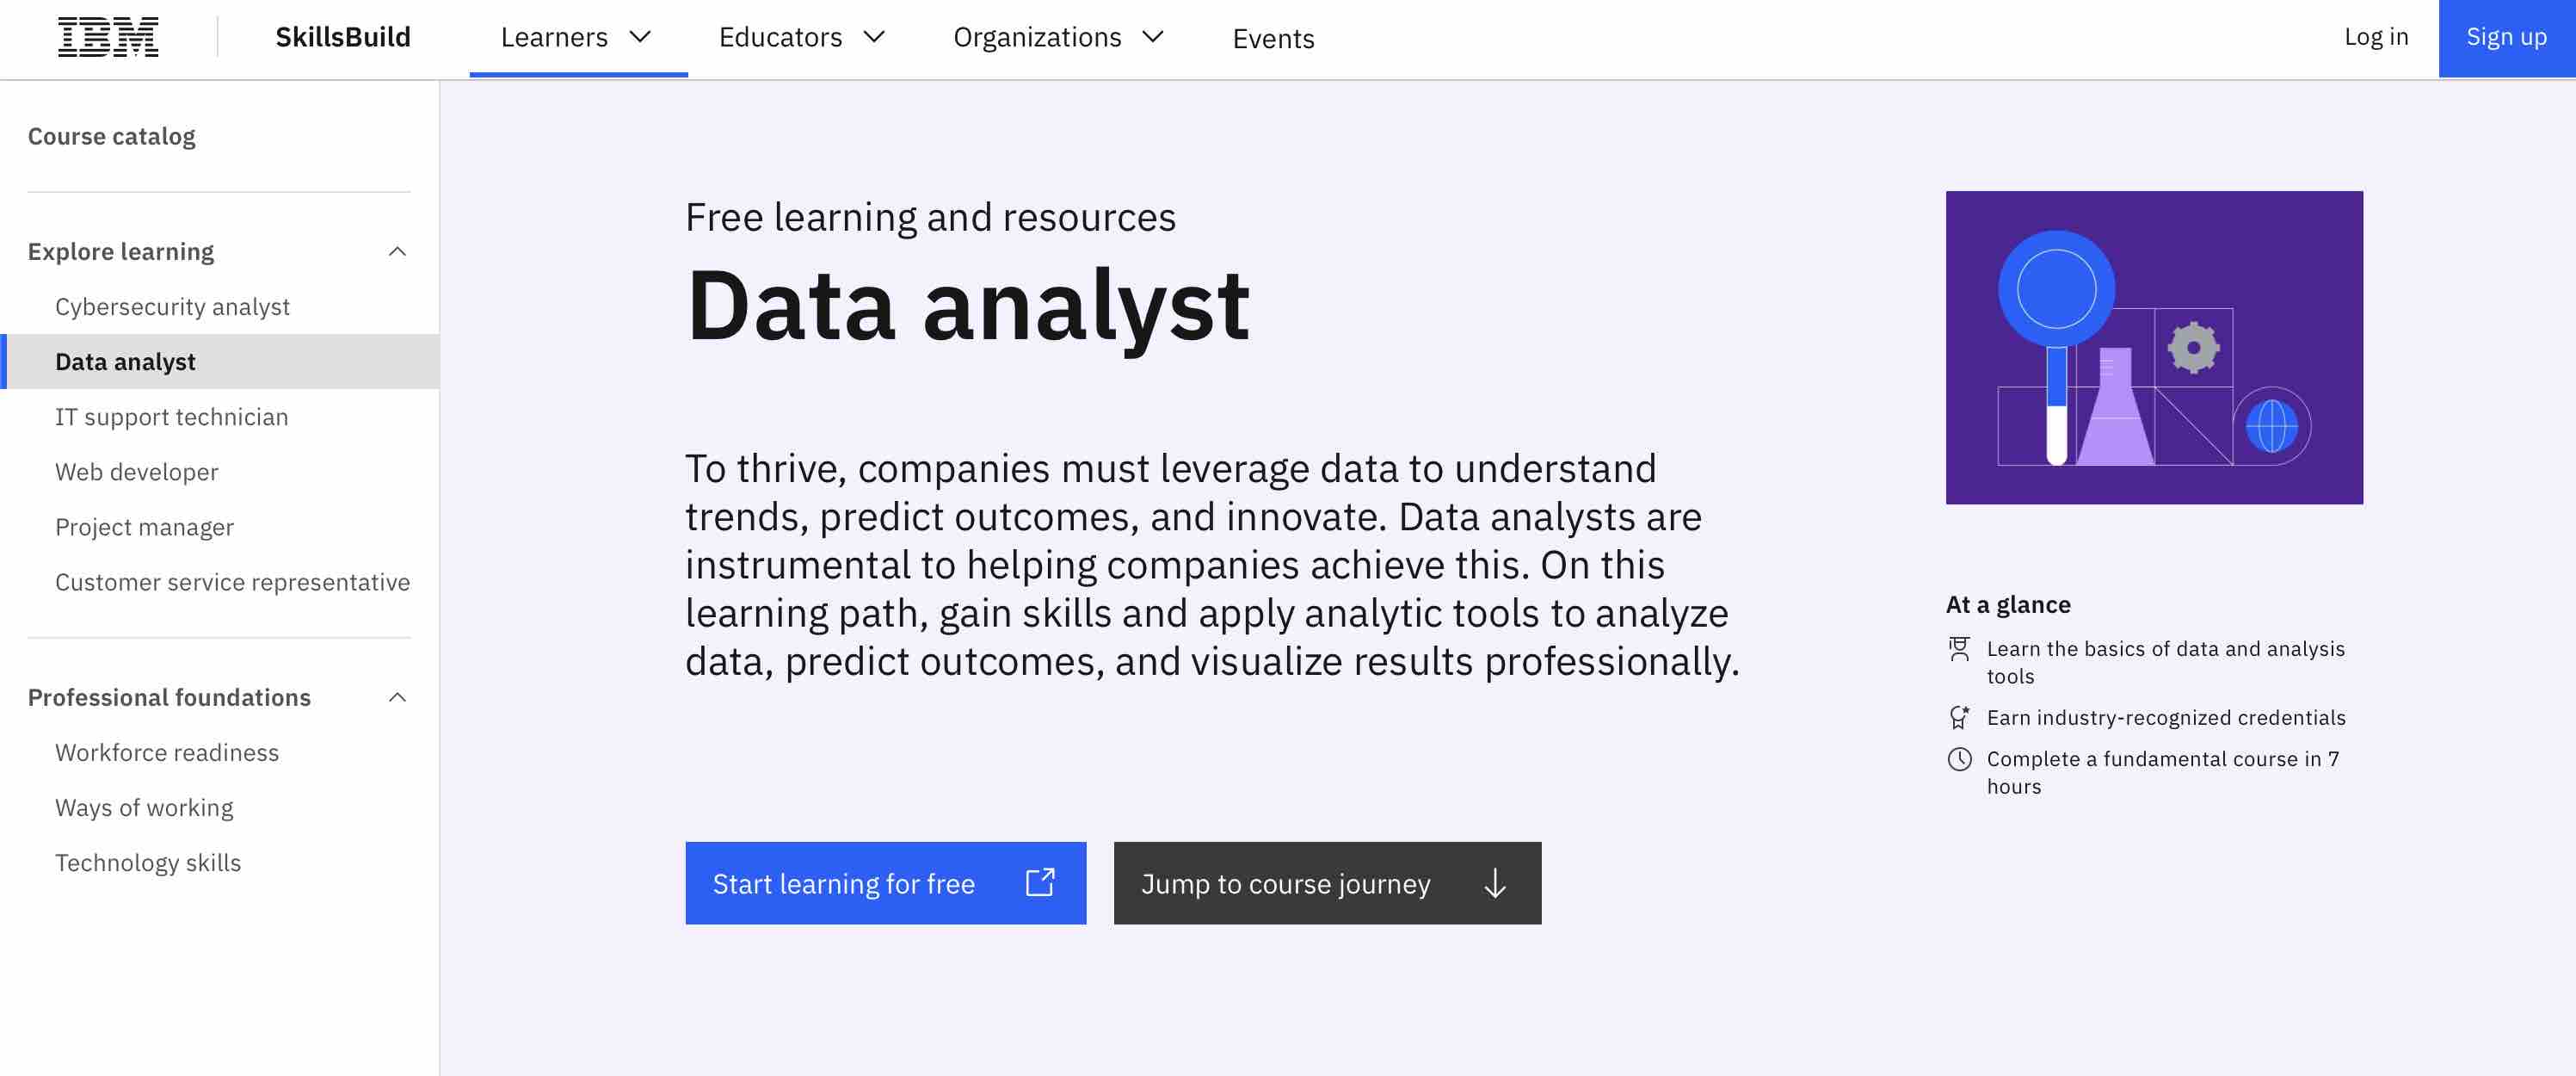
Task: Click the Start learning for free button
Action: [843, 883]
